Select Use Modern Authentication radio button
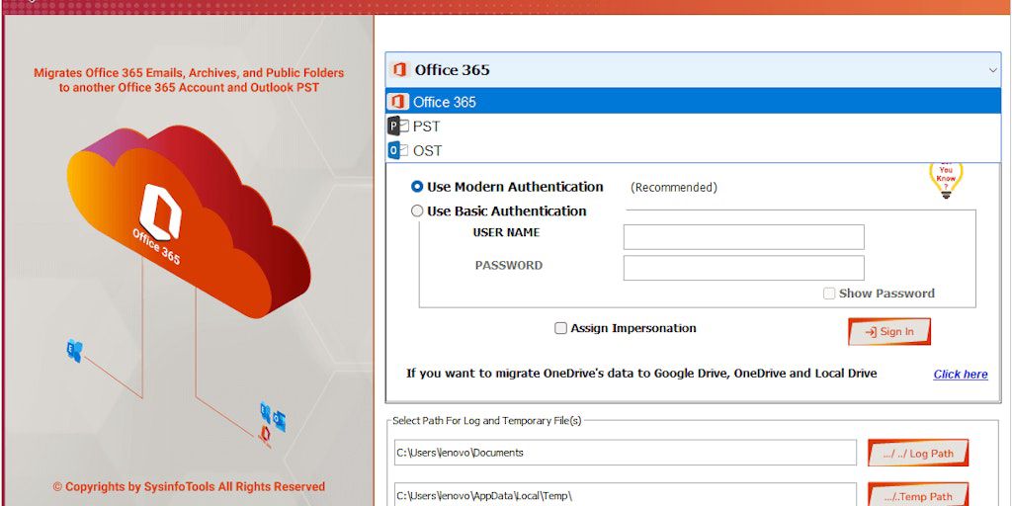This screenshot has width=1012, height=506. (417, 187)
